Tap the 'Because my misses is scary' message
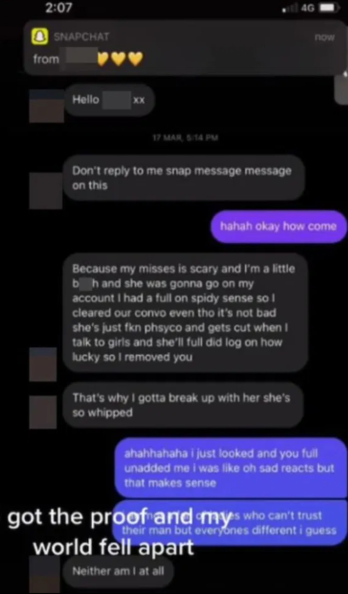This screenshot has width=348, height=594. [x=185, y=312]
